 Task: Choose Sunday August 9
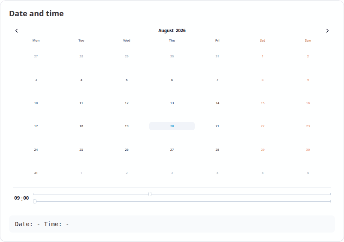(x=308, y=80)
